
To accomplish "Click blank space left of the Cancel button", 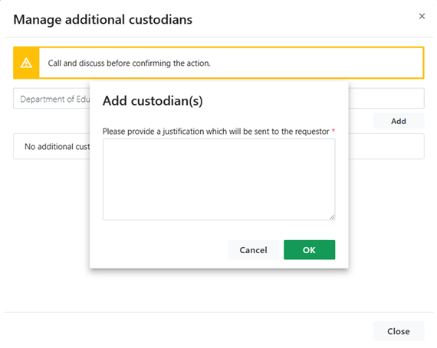I will pyautogui.click(x=164, y=250).
